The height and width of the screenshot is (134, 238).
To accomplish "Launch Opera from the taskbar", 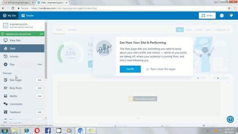I will (37, 131).
